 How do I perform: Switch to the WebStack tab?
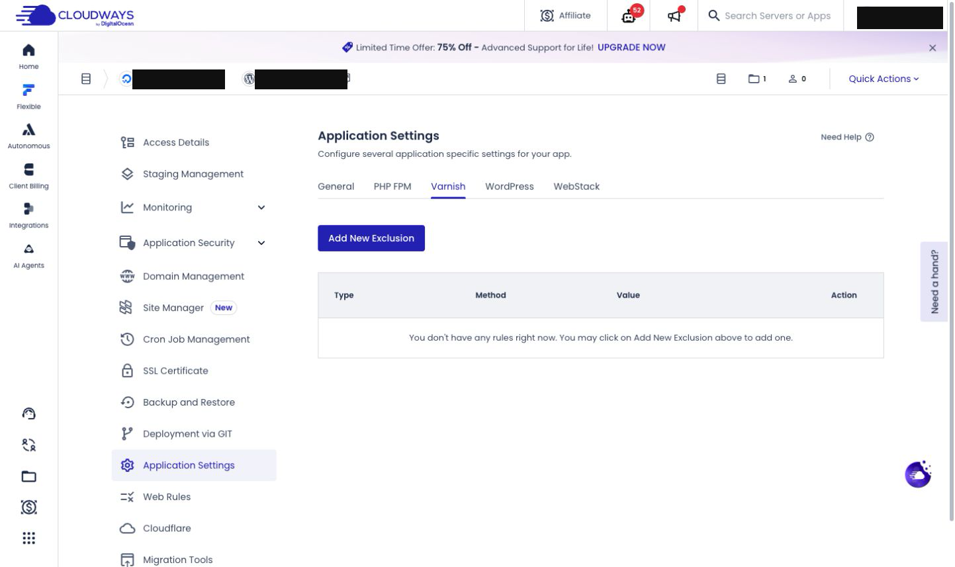pos(576,187)
